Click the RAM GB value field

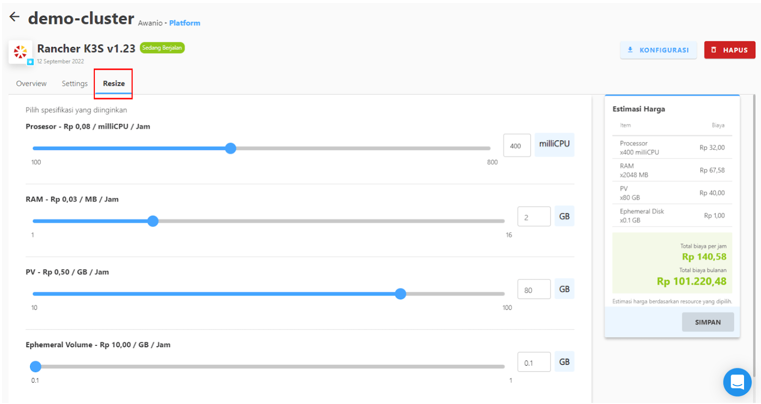pyautogui.click(x=534, y=217)
